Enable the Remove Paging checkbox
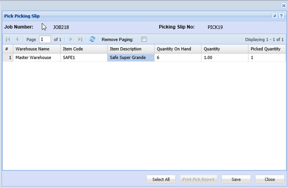 click(144, 39)
